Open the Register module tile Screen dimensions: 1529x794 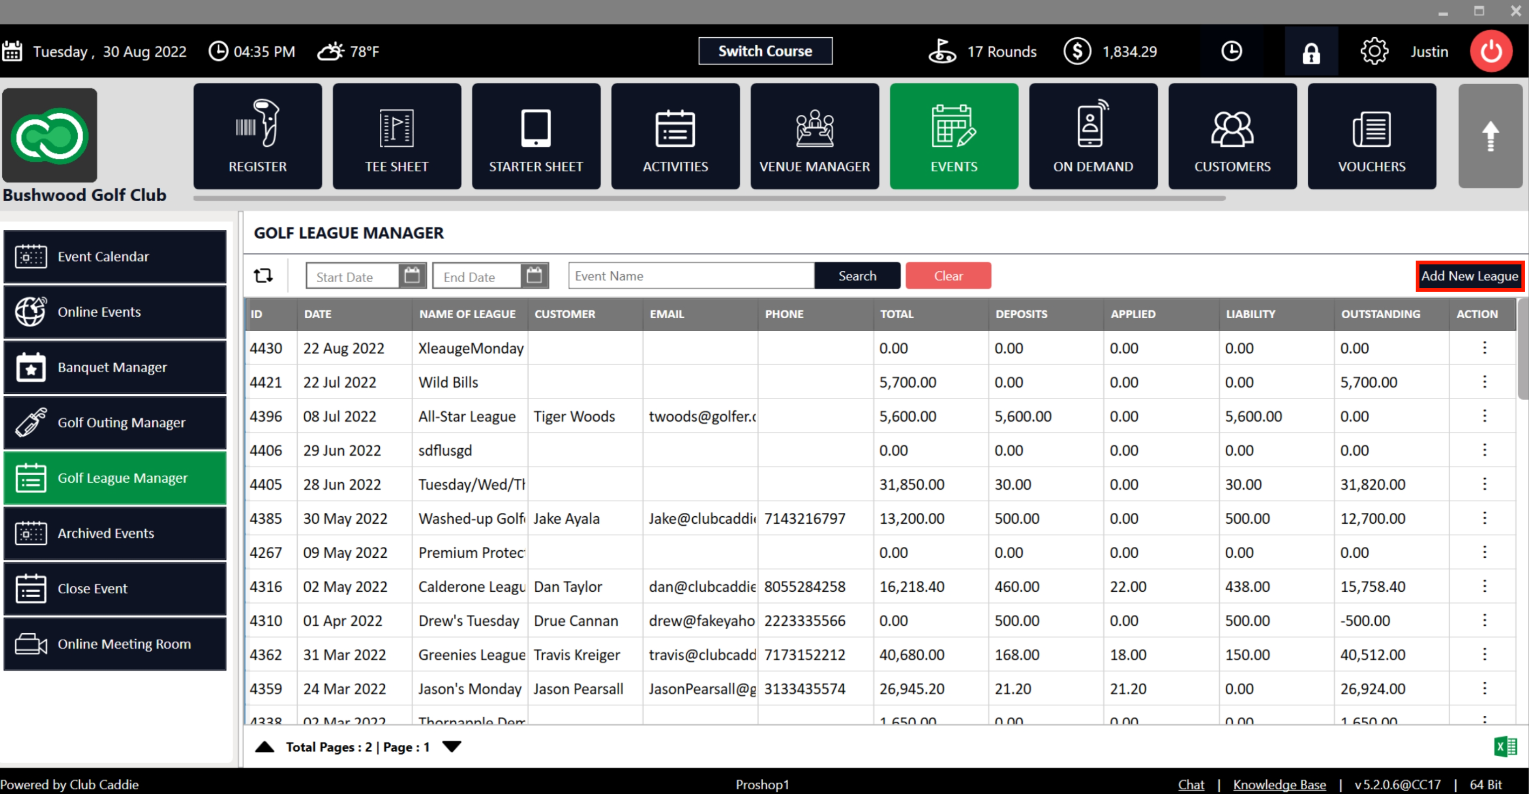(x=257, y=136)
